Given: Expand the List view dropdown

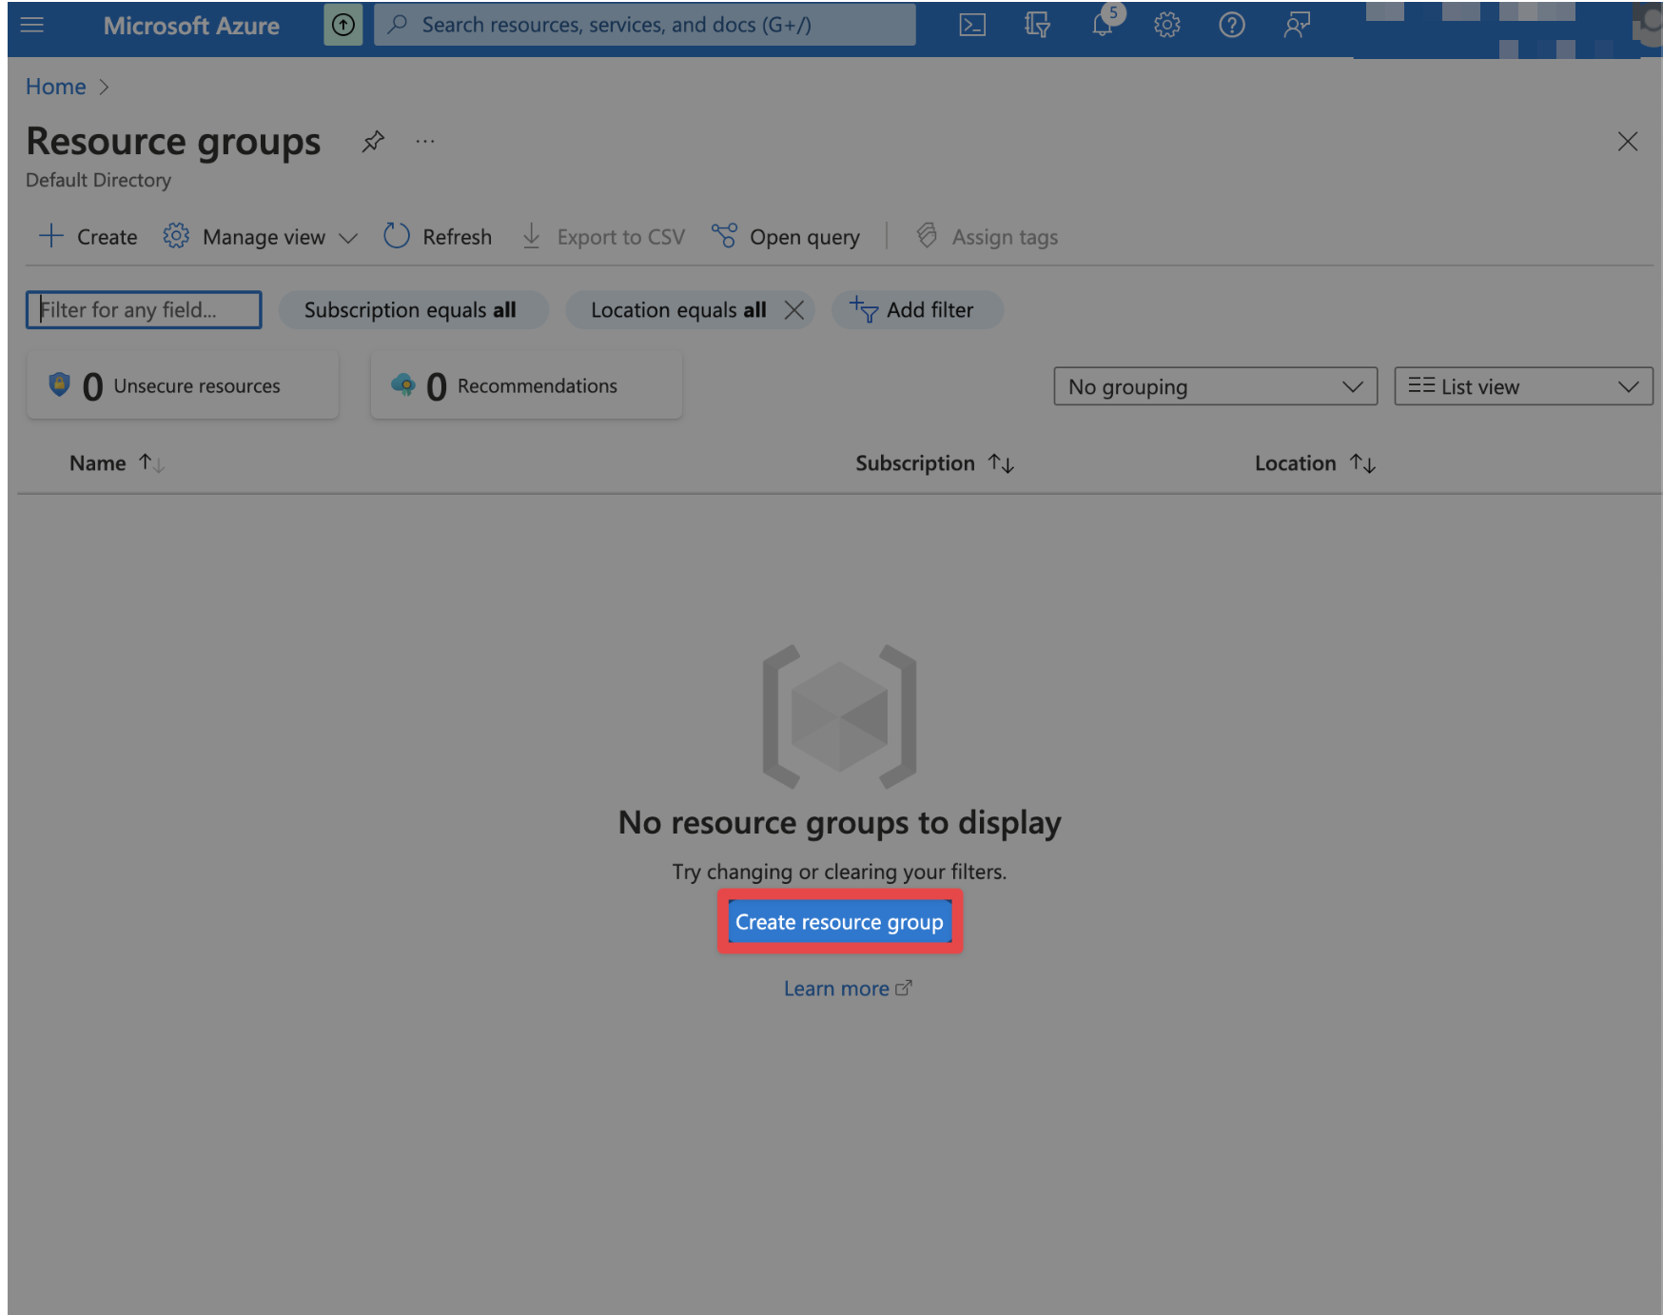Looking at the screenshot, I should (x=1523, y=386).
